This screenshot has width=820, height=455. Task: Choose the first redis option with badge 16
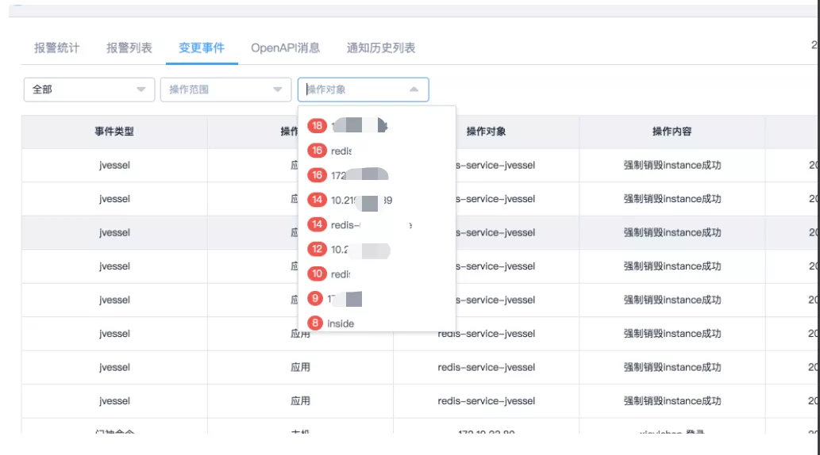(x=376, y=151)
